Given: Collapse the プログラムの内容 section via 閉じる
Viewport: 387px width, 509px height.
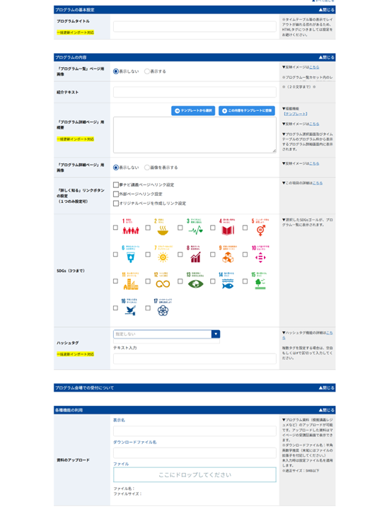Looking at the screenshot, I should tap(327, 57).
